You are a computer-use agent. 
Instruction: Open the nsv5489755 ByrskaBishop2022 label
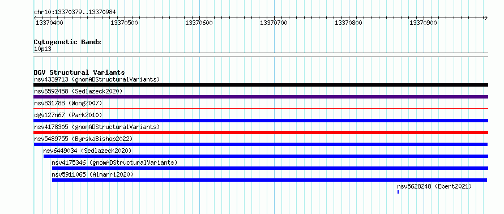[83, 139]
